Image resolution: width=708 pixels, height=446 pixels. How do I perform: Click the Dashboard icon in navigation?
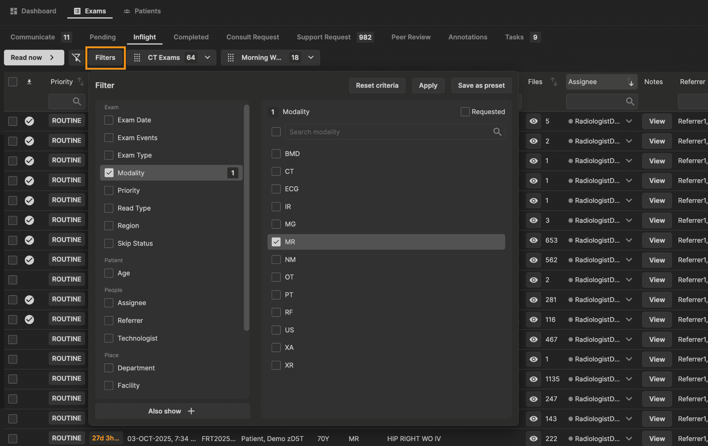pyautogui.click(x=14, y=11)
